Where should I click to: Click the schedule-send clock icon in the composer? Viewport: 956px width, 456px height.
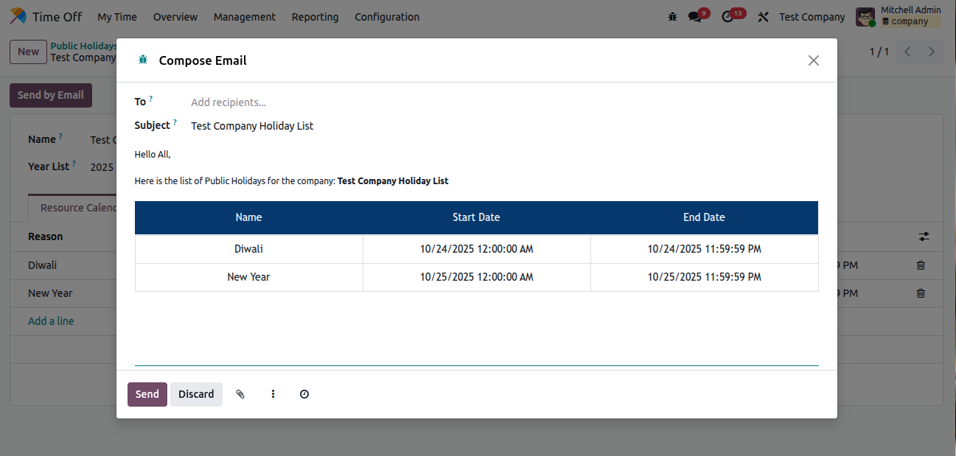(x=304, y=394)
